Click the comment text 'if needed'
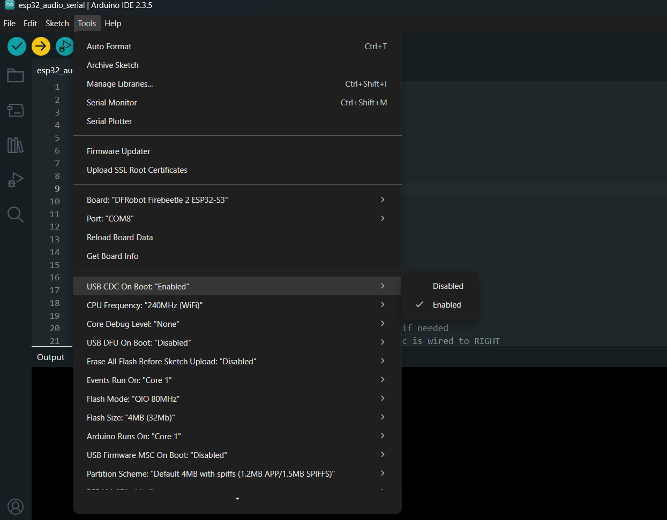The width and height of the screenshot is (667, 520). point(425,328)
